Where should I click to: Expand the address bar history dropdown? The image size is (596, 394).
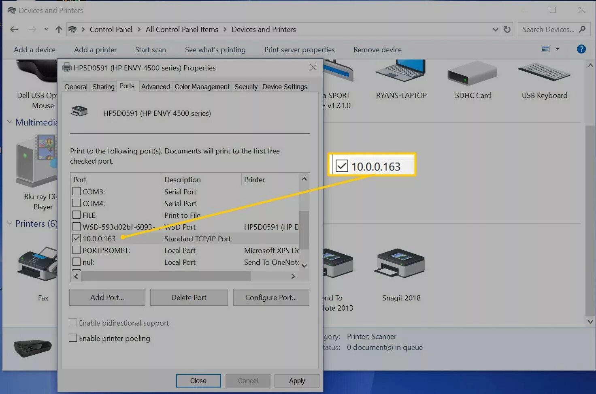495,29
